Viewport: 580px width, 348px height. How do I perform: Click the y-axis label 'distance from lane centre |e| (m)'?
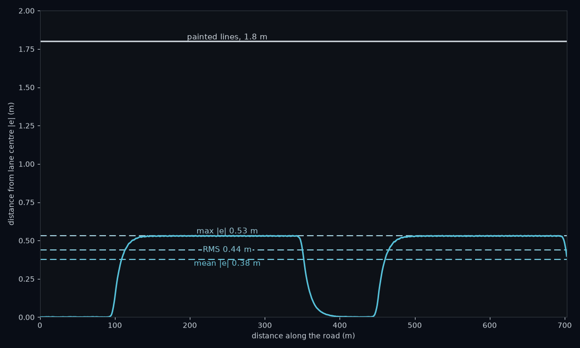11,164
